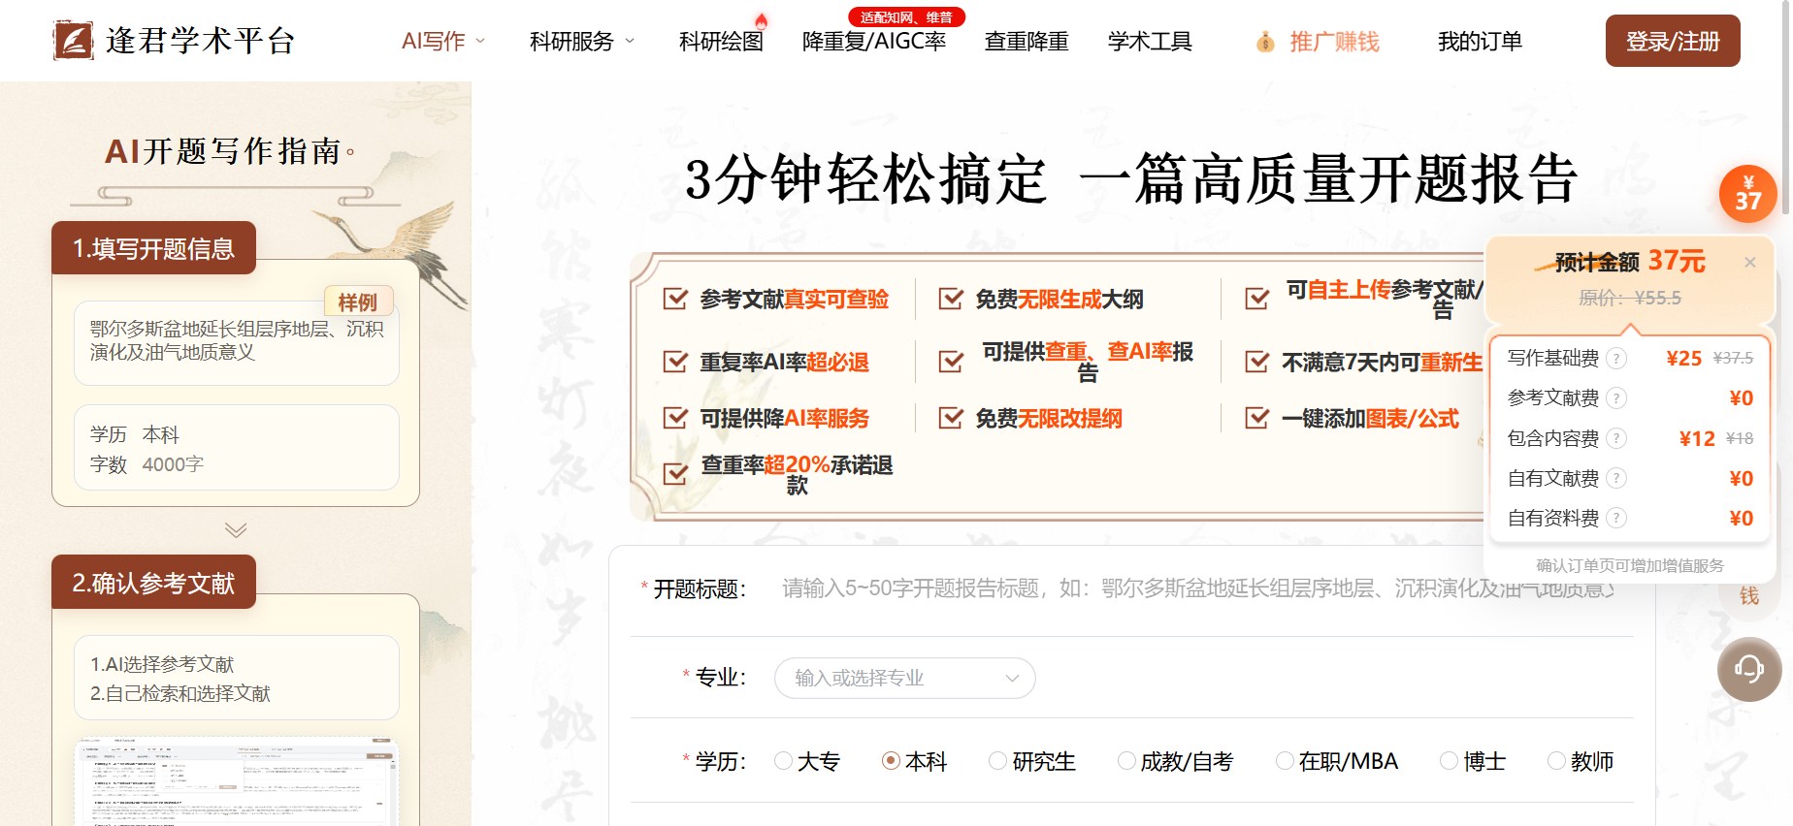Viewport: 1793px width, 826px height.
Task: Close the 预计金额 price panel
Action: coord(1750,262)
